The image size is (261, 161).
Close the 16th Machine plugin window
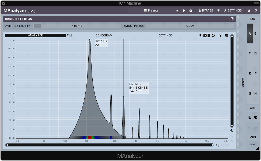coord(3,3)
